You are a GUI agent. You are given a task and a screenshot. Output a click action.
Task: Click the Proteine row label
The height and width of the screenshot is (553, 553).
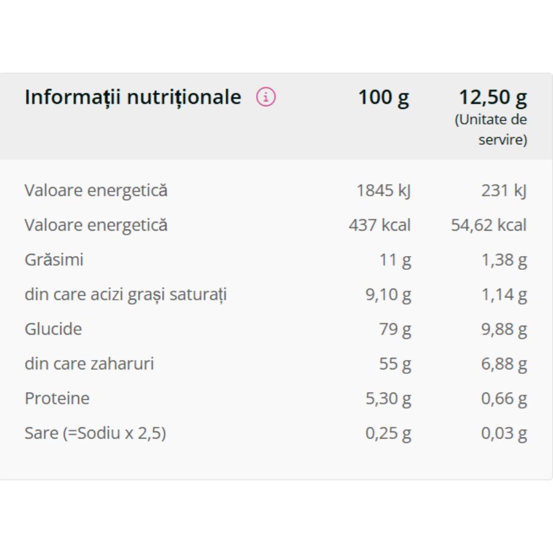(57, 398)
